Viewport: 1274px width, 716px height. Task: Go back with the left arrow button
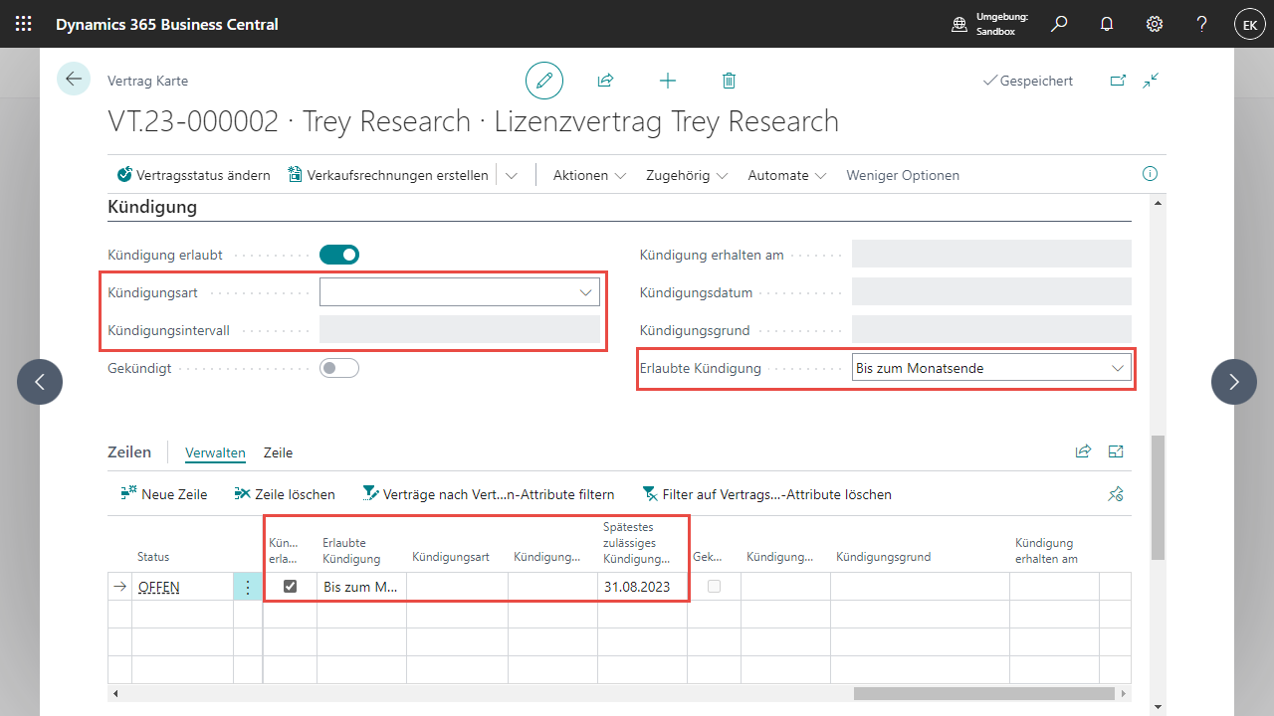(x=74, y=79)
